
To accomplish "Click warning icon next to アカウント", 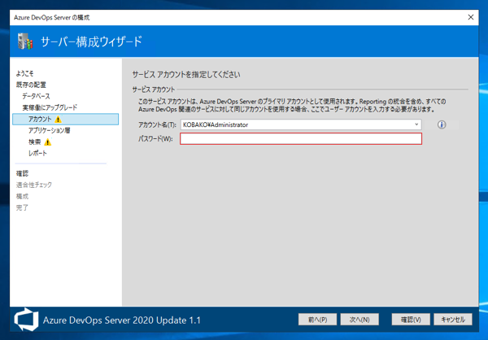I will coord(59,120).
